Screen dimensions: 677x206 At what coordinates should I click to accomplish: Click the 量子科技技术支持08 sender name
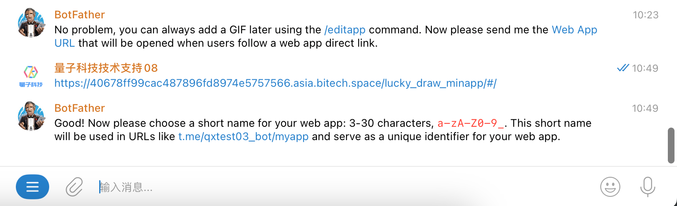(106, 68)
